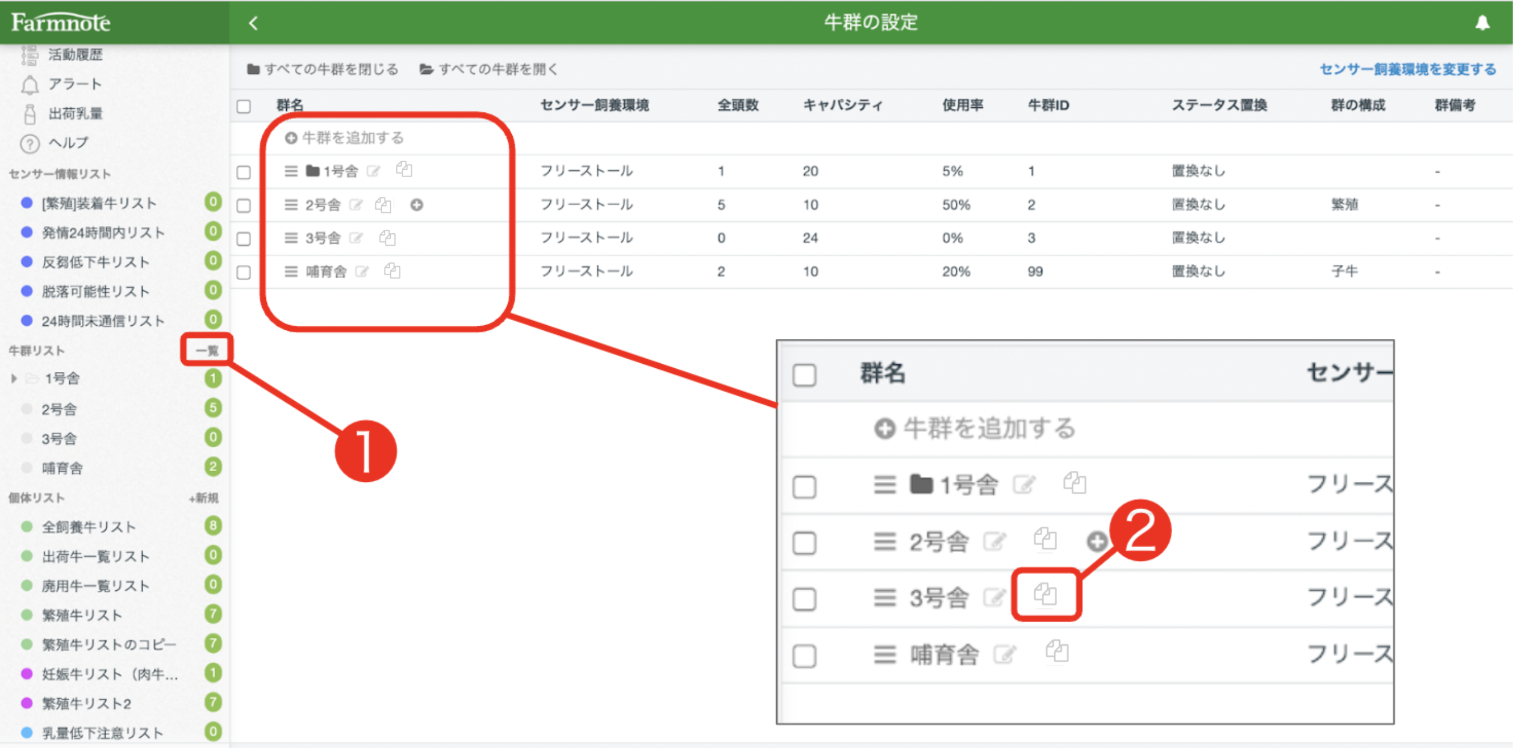Click copy icon next to 2号舎
This screenshot has height=748, width=1513.
coord(383,204)
